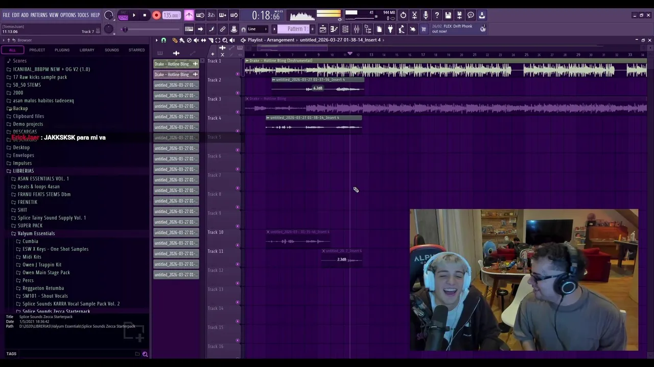Collapse the LIBRERIAS folder in the browser
This screenshot has width=654, height=367.
(23, 171)
